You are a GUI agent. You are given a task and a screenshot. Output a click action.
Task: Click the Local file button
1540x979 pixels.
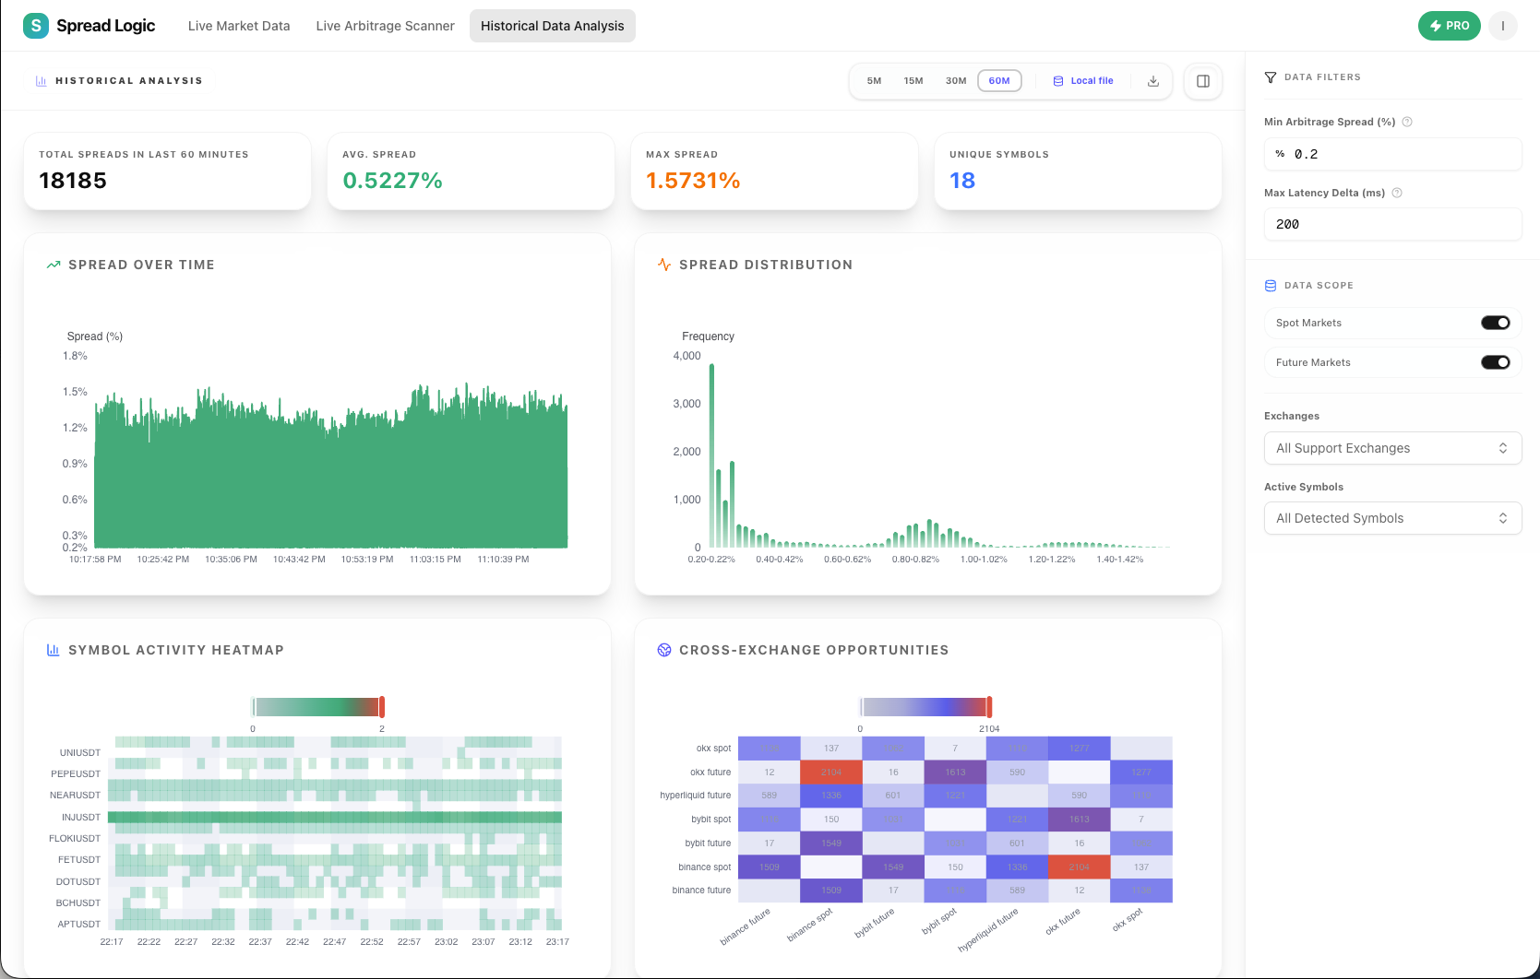[x=1084, y=80]
